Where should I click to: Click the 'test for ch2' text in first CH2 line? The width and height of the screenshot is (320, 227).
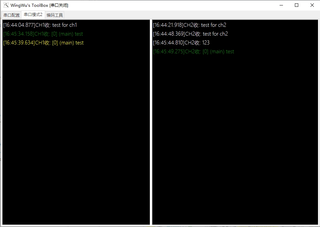[214, 25]
